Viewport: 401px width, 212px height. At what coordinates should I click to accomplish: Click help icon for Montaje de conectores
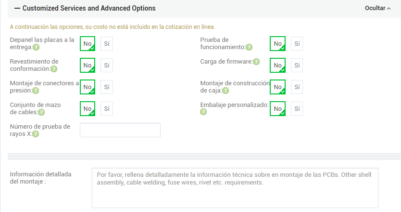[x=36, y=91]
